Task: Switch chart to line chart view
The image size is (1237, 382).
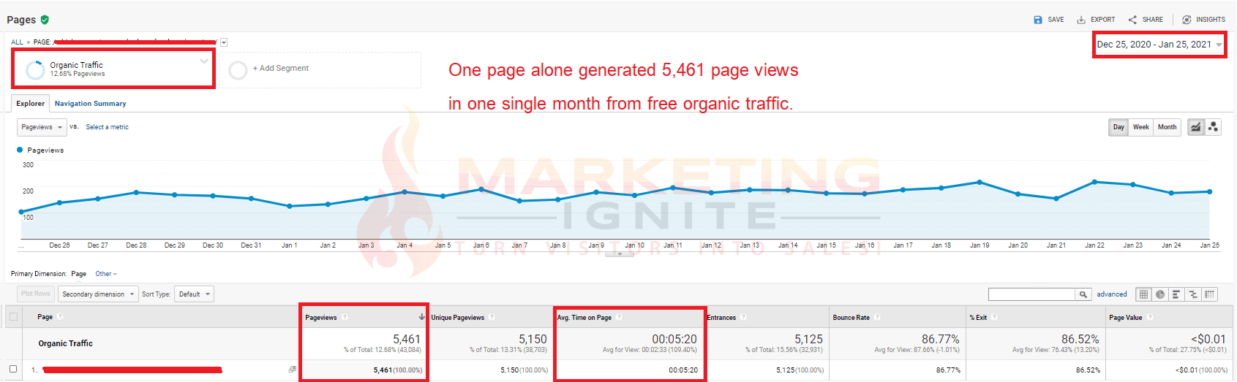Action: pyautogui.click(x=1195, y=127)
